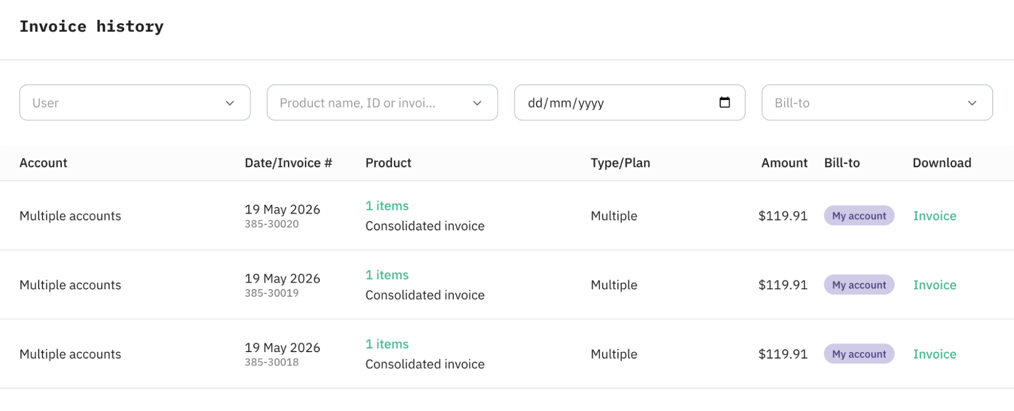Click 'My account' badge in row 385-30020
1014x411 pixels.
pyautogui.click(x=859, y=216)
